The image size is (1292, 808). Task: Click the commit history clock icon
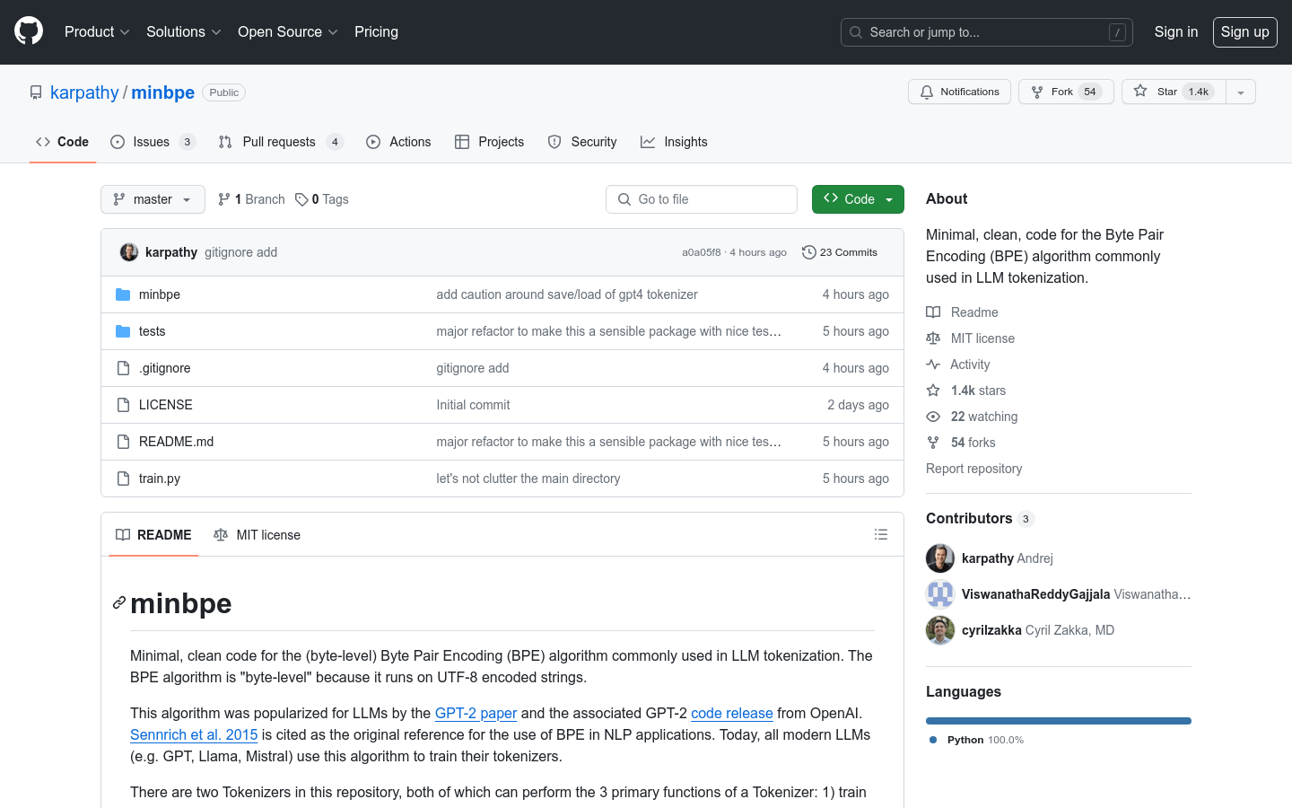click(x=808, y=252)
